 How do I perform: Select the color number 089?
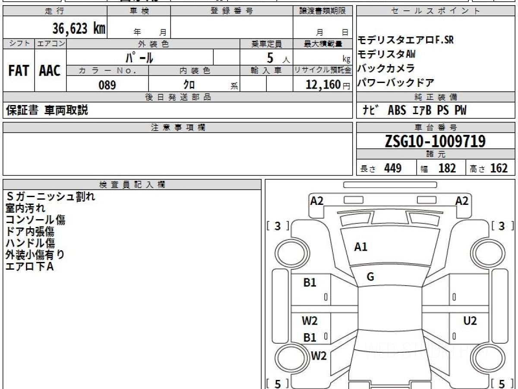tap(107, 85)
